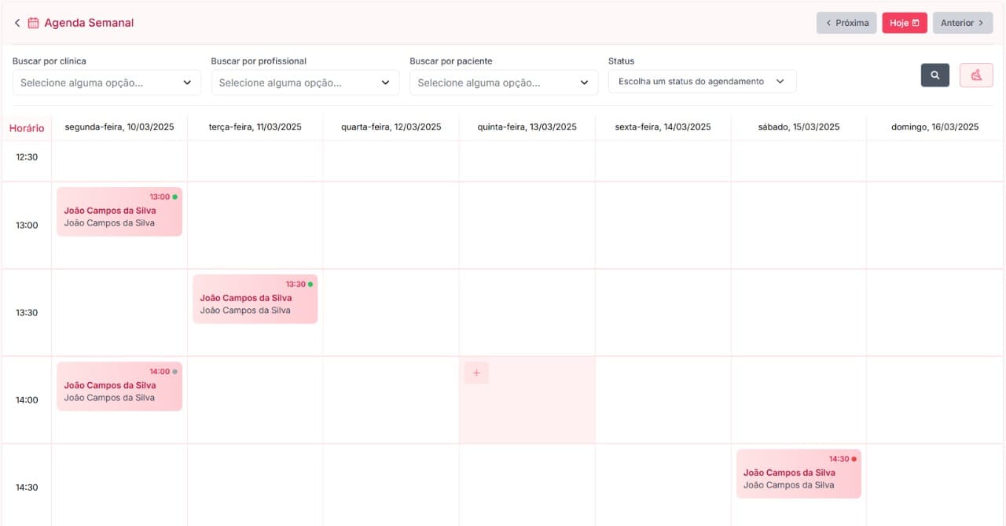Screen dimensions: 1006x526
Task: Click the plus icon in Thursday's 14:00 slot
Action: click(476, 373)
